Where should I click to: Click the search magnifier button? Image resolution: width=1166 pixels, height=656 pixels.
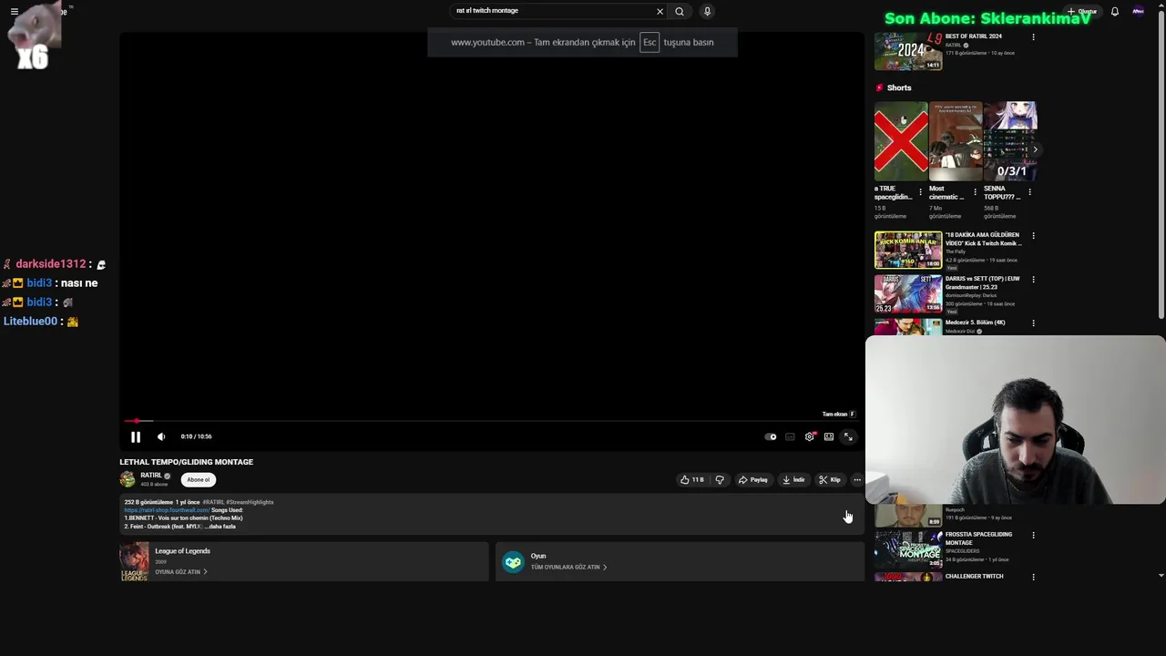coord(680,12)
